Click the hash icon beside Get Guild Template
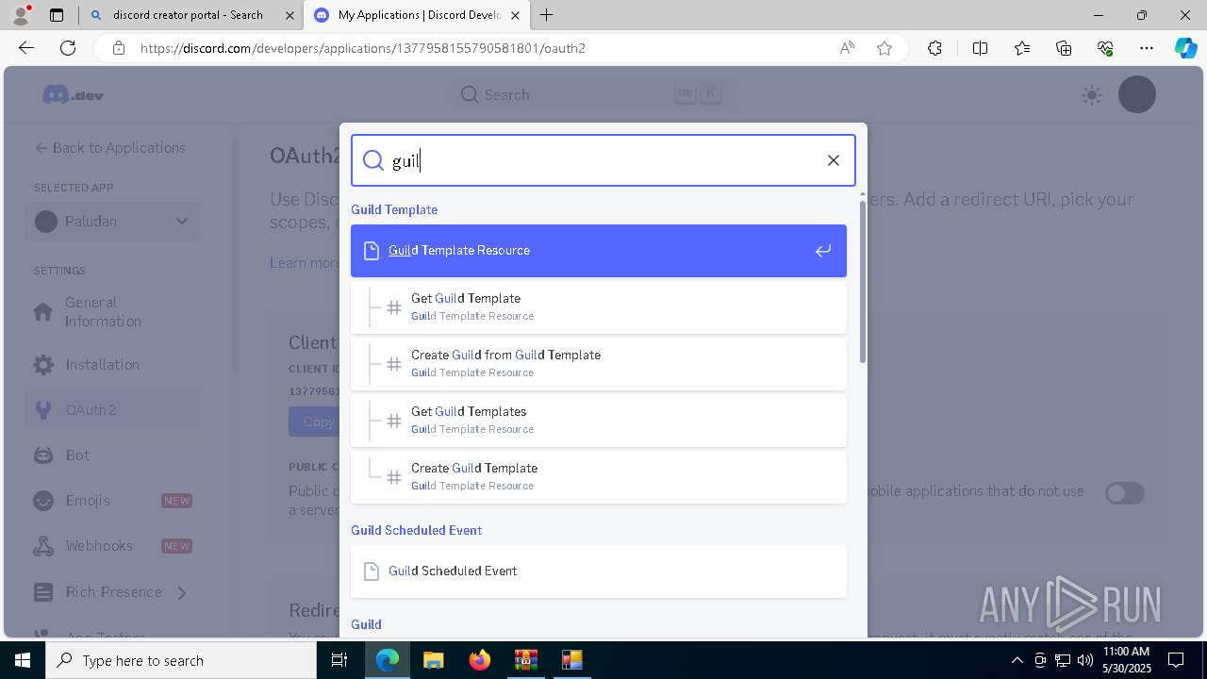The height and width of the screenshot is (679, 1207). click(394, 307)
